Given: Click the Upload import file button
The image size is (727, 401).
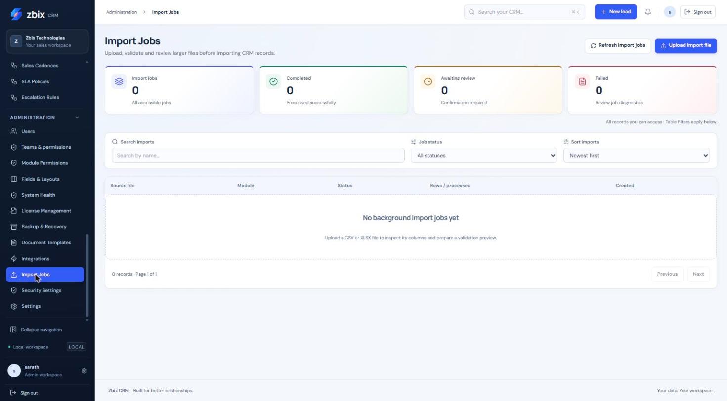Looking at the screenshot, I should pyautogui.click(x=685, y=45).
